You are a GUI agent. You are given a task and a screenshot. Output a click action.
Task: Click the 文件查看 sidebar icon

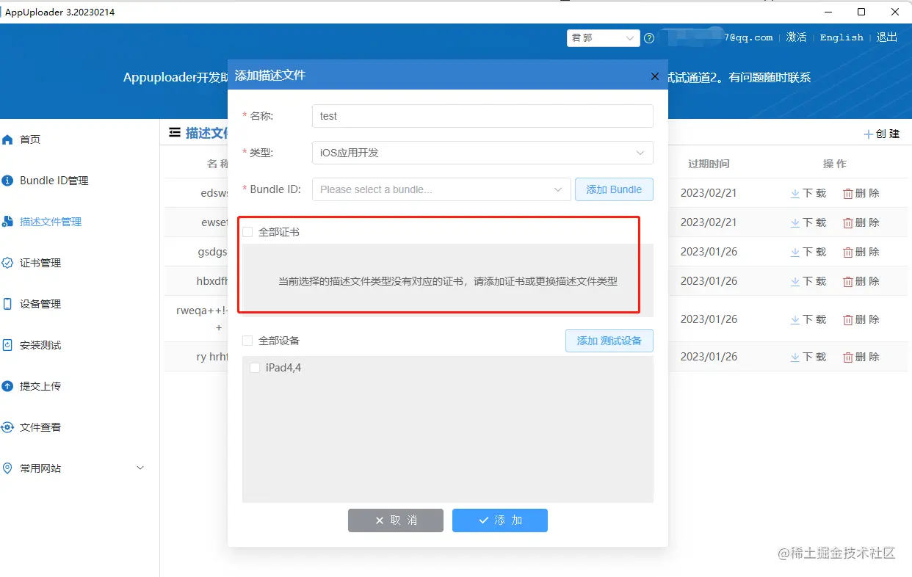8,427
